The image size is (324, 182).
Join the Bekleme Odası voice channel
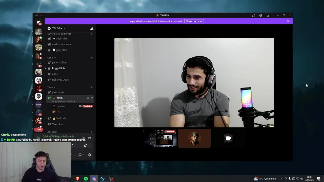pos(70,80)
